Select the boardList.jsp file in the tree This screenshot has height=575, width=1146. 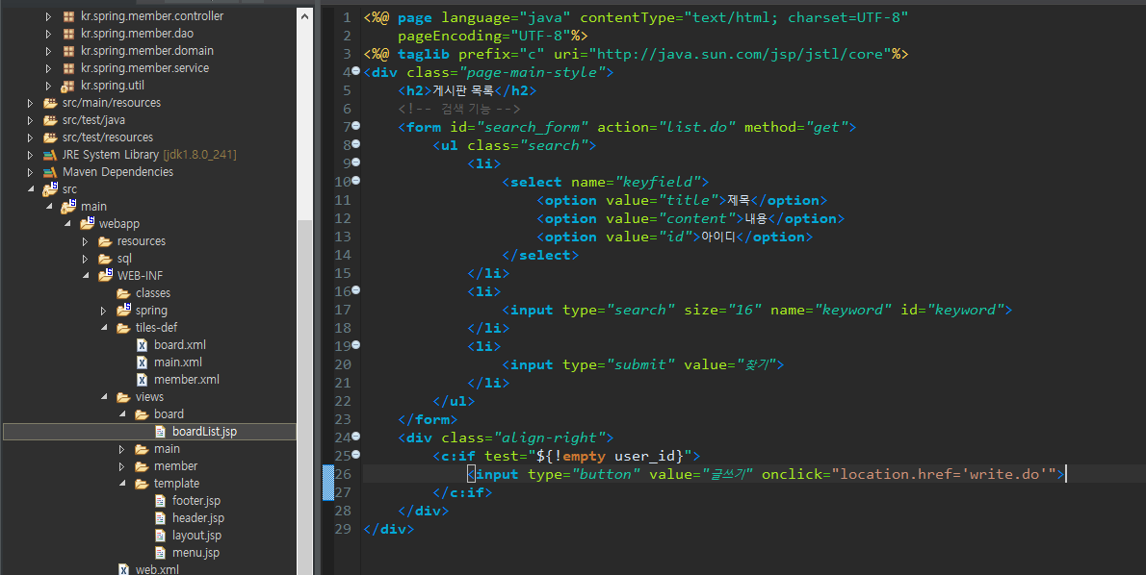pos(150,431)
